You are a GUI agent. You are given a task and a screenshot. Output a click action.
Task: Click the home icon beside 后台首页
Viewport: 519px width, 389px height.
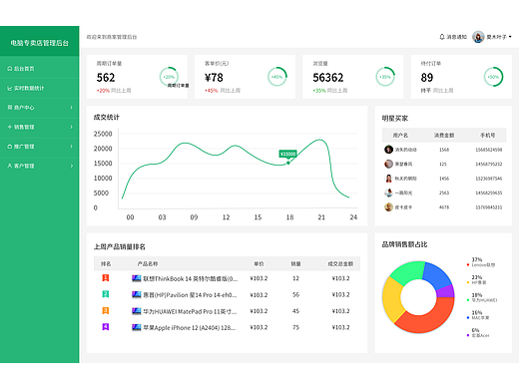click(10, 69)
